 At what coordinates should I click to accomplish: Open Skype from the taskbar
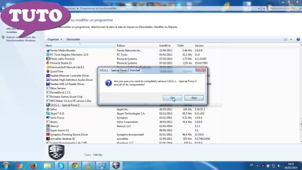[61, 166]
